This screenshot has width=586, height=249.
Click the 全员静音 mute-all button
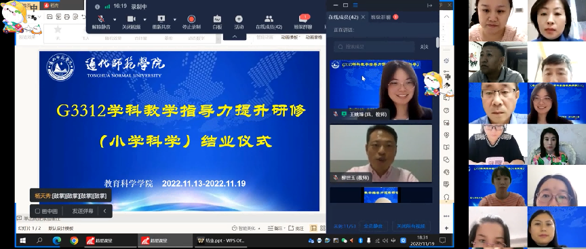pos(373,226)
